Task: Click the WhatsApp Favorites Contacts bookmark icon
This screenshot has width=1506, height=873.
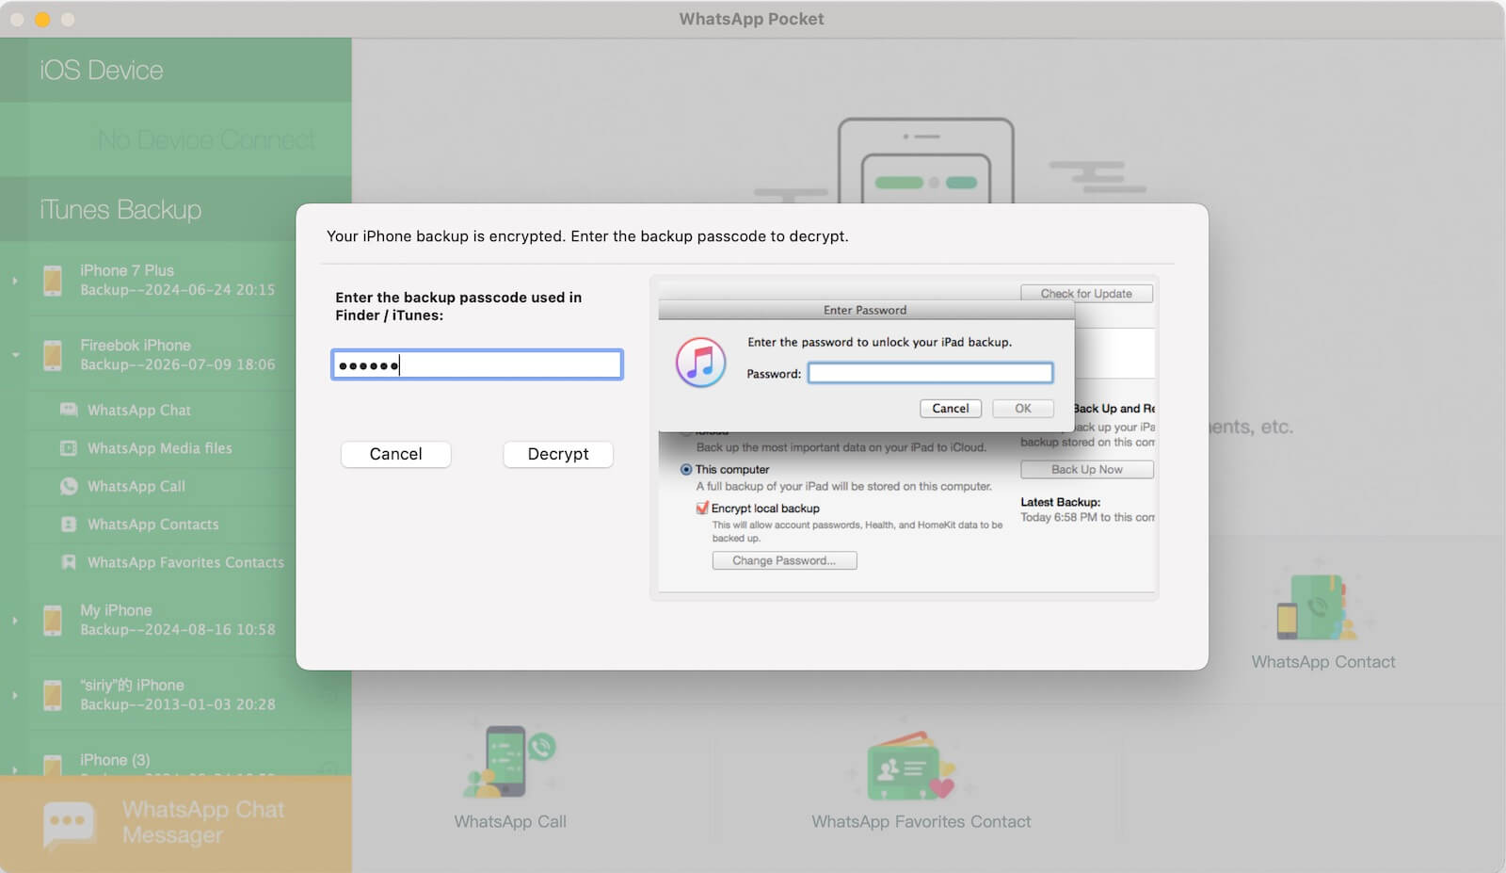Action: pyautogui.click(x=69, y=562)
